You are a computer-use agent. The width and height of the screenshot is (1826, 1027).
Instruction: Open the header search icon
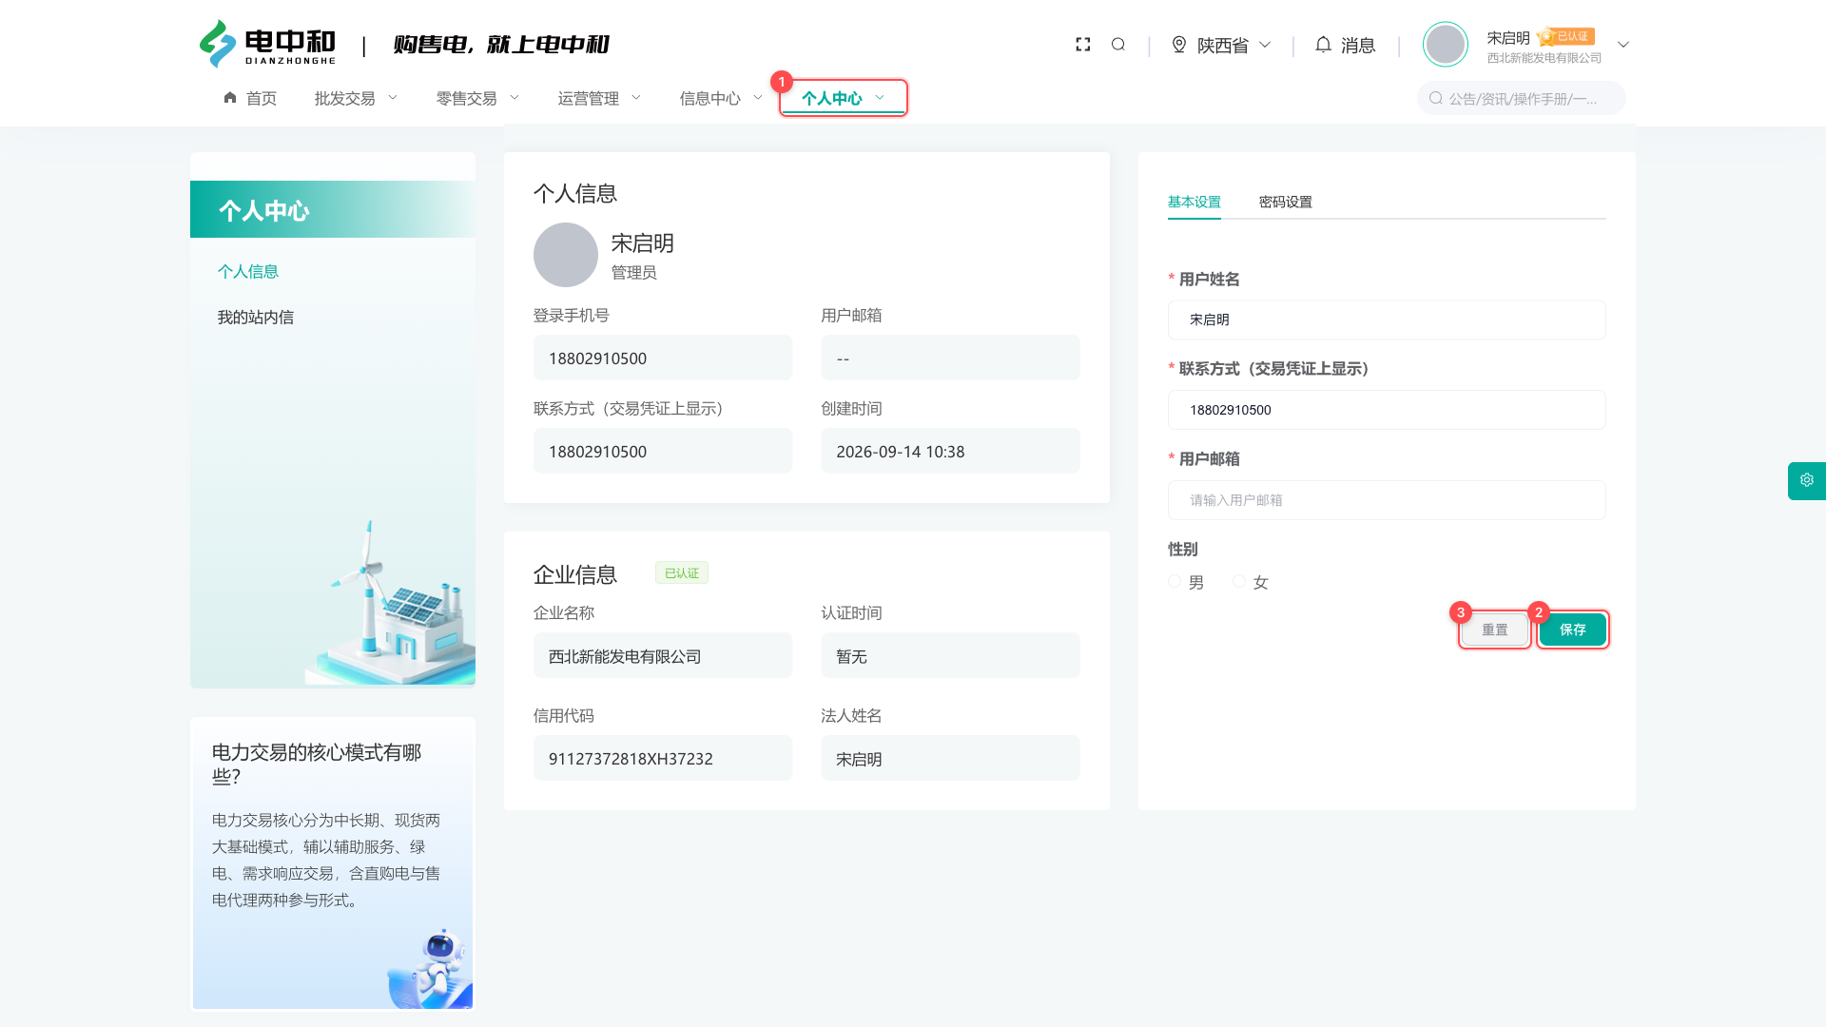[x=1118, y=45]
